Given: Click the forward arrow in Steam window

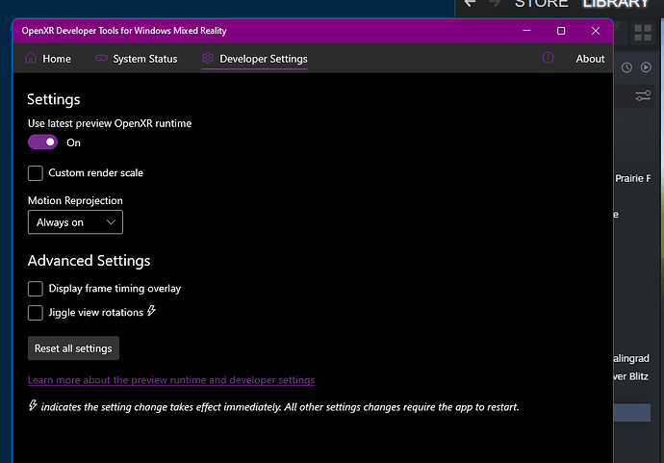Looking at the screenshot, I should click(x=495, y=3).
